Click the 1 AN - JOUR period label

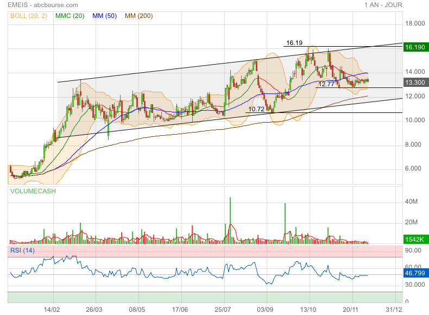(x=383, y=5)
